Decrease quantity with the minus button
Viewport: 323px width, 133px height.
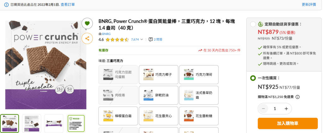(x=263, y=108)
